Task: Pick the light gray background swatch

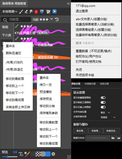Action: (x=43, y=154)
